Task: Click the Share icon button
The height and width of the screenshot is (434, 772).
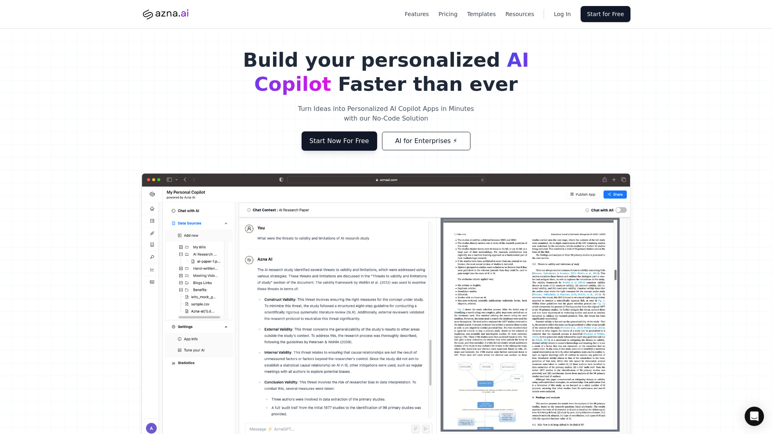Action: [x=614, y=194]
